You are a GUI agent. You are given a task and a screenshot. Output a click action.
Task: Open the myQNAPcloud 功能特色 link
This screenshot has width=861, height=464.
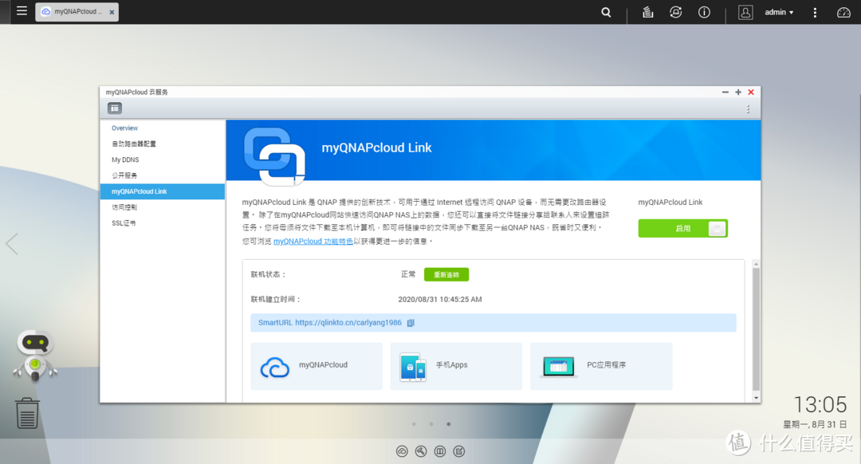point(313,241)
